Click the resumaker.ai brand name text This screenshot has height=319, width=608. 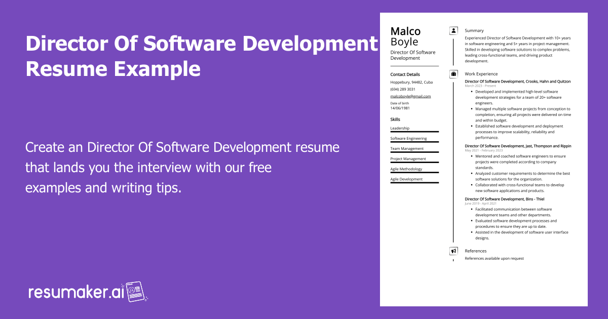point(75,292)
